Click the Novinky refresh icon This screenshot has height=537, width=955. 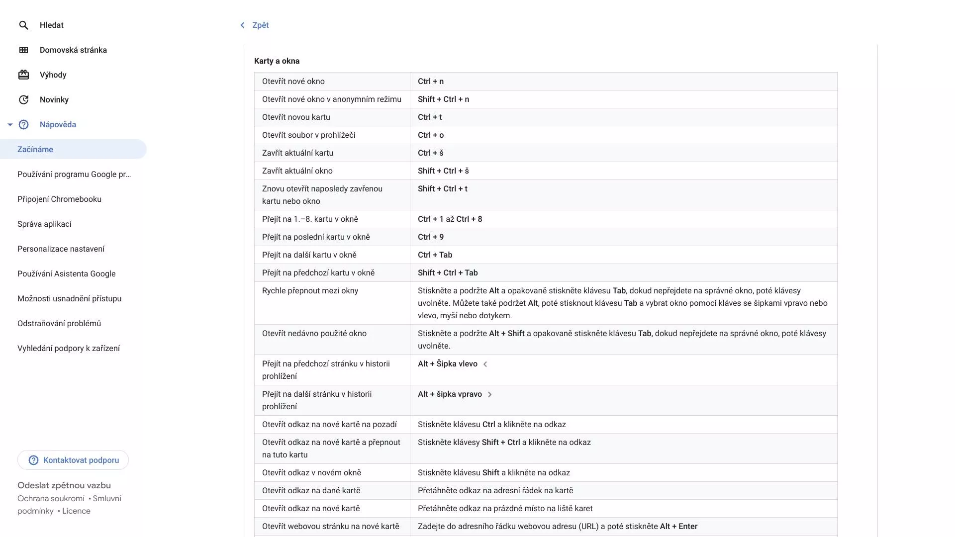tap(23, 99)
